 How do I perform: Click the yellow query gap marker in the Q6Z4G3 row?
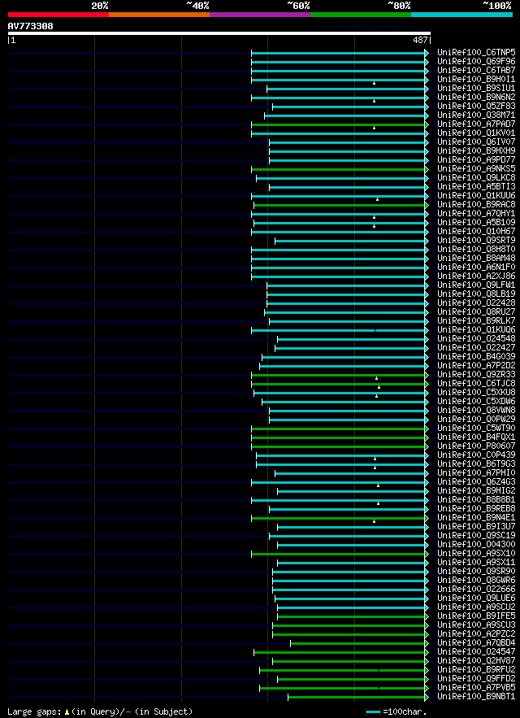378,485
